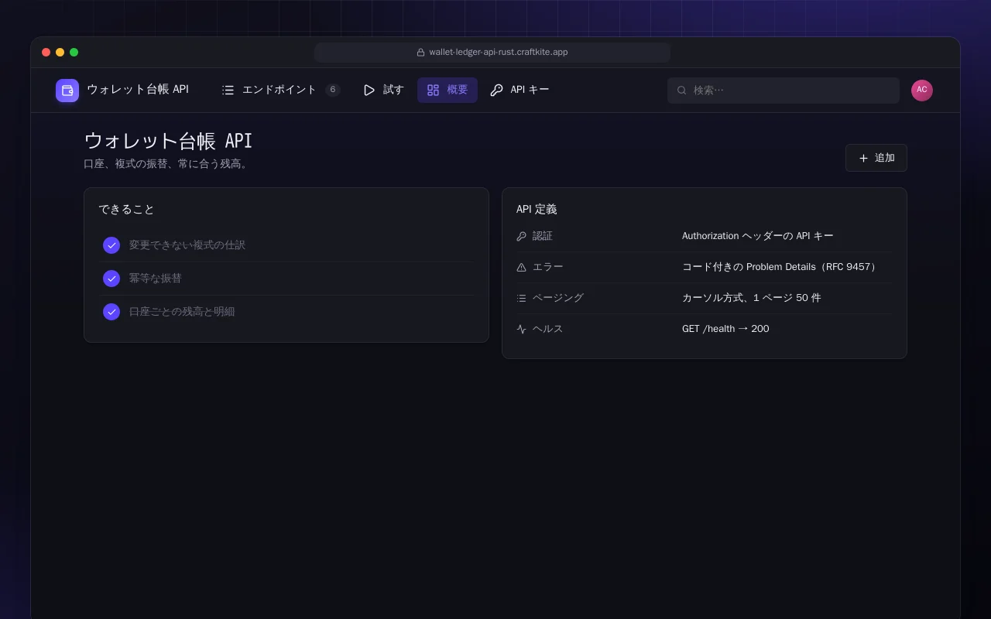Screen dimensions: 991x619
Task: Click the 変更できない複式の仕訳 text
Action: coord(187,245)
